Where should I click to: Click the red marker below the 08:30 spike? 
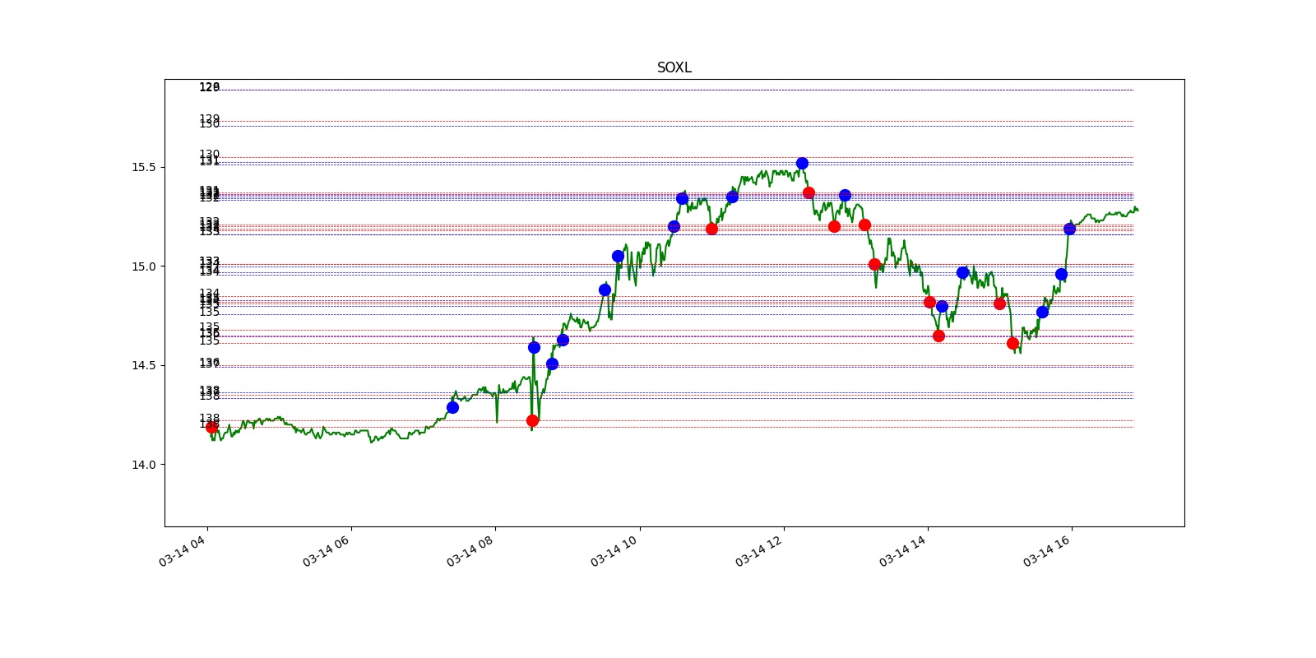coord(532,420)
